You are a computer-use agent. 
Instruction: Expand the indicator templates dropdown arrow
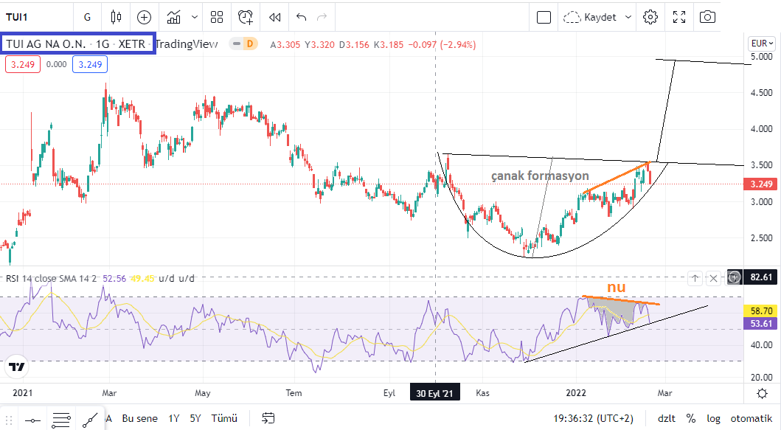pyautogui.click(x=194, y=18)
